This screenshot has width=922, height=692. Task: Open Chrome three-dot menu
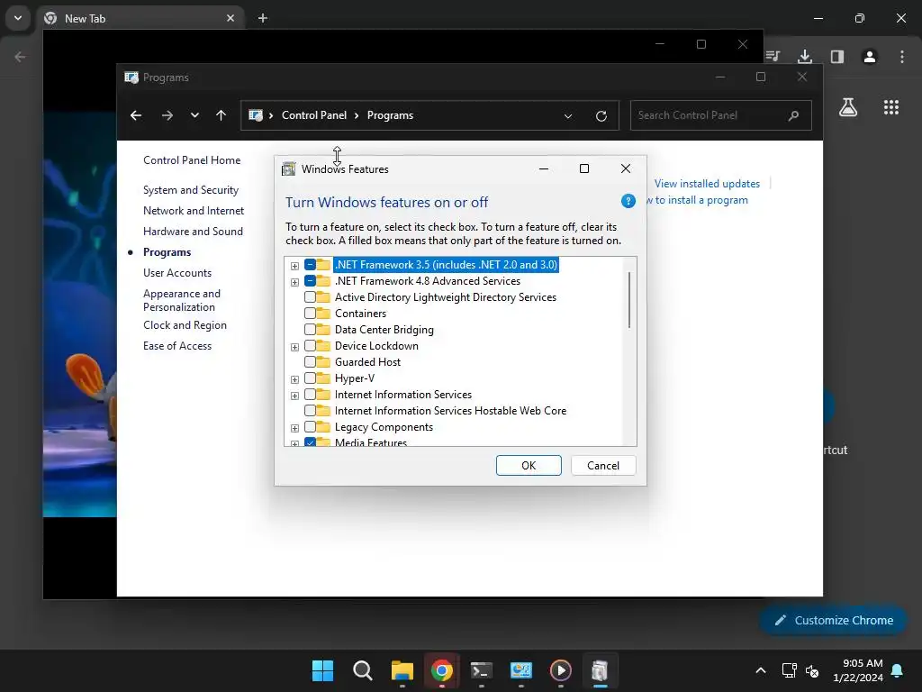[x=901, y=57]
